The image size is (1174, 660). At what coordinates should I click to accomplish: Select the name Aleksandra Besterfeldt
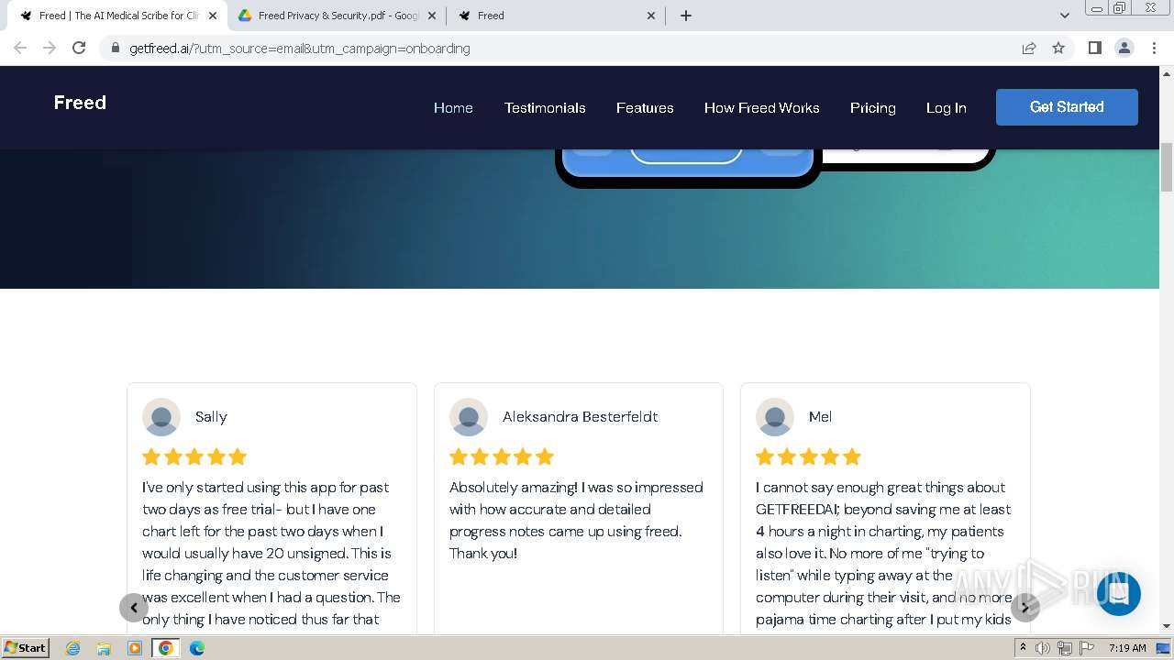click(580, 417)
